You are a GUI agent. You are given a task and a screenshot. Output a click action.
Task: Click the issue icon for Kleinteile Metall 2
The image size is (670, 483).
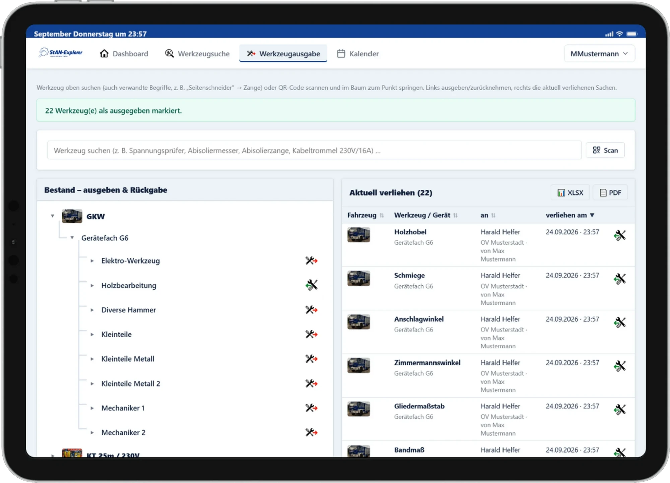[x=311, y=383]
